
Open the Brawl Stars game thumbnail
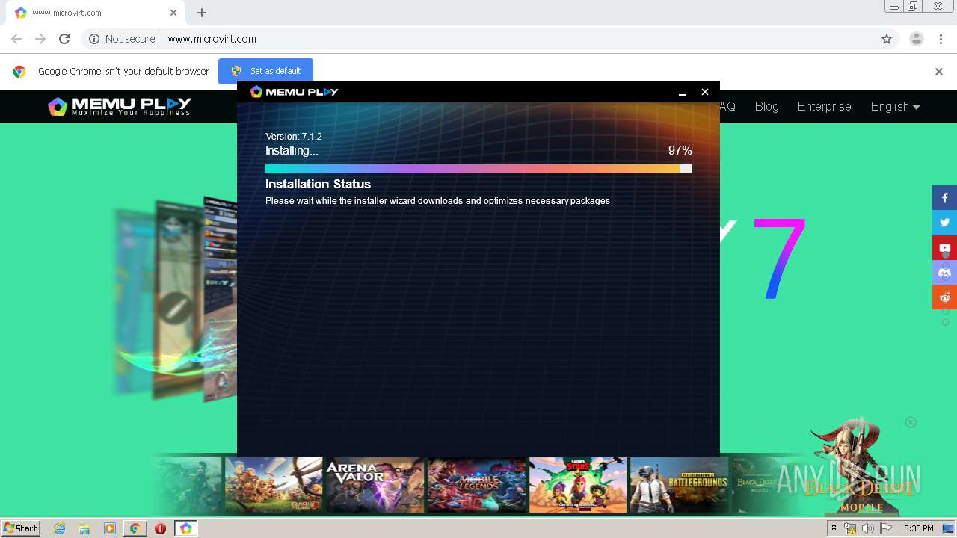pos(578,485)
